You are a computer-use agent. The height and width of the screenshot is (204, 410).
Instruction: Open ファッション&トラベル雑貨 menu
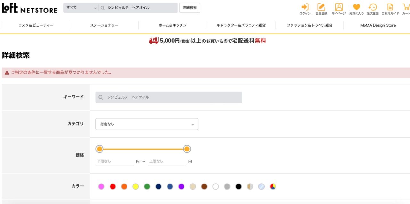(309, 25)
